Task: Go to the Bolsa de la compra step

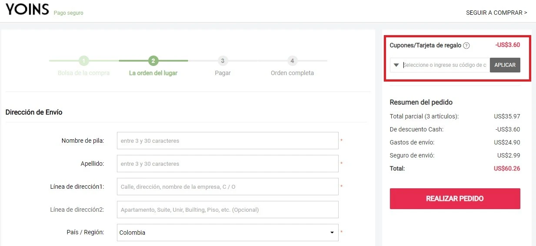Action: 84,73
